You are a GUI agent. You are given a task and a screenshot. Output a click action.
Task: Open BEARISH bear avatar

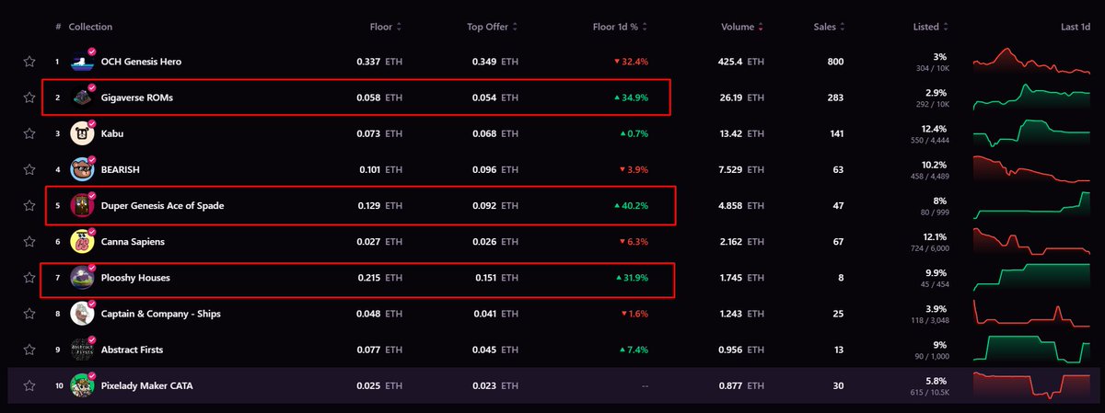83,170
